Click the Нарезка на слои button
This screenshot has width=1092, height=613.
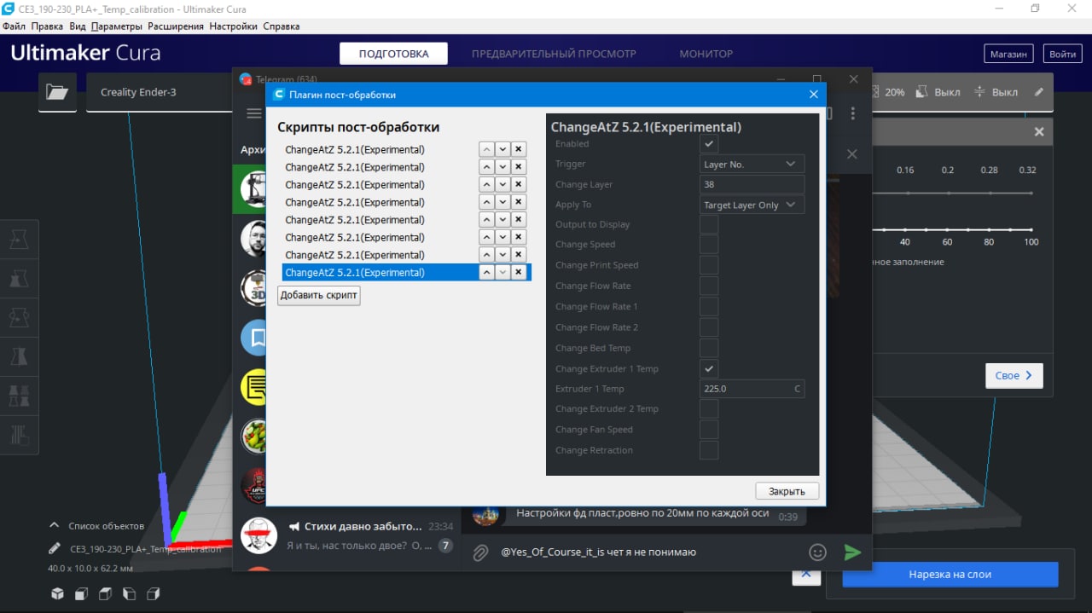950,574
